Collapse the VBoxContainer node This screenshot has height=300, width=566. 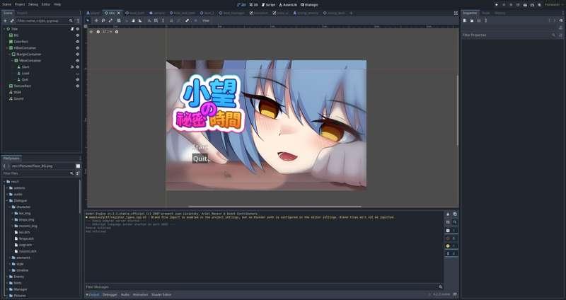click(12, 61)
